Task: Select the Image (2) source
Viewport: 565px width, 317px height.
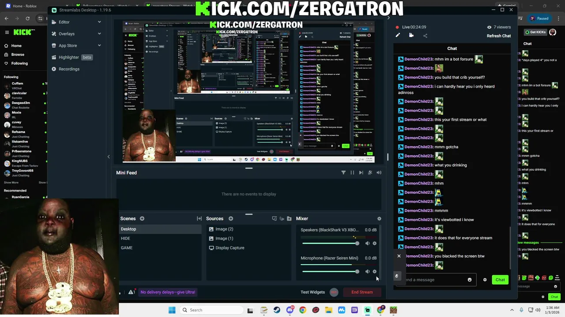Action: tap(249, 229)
